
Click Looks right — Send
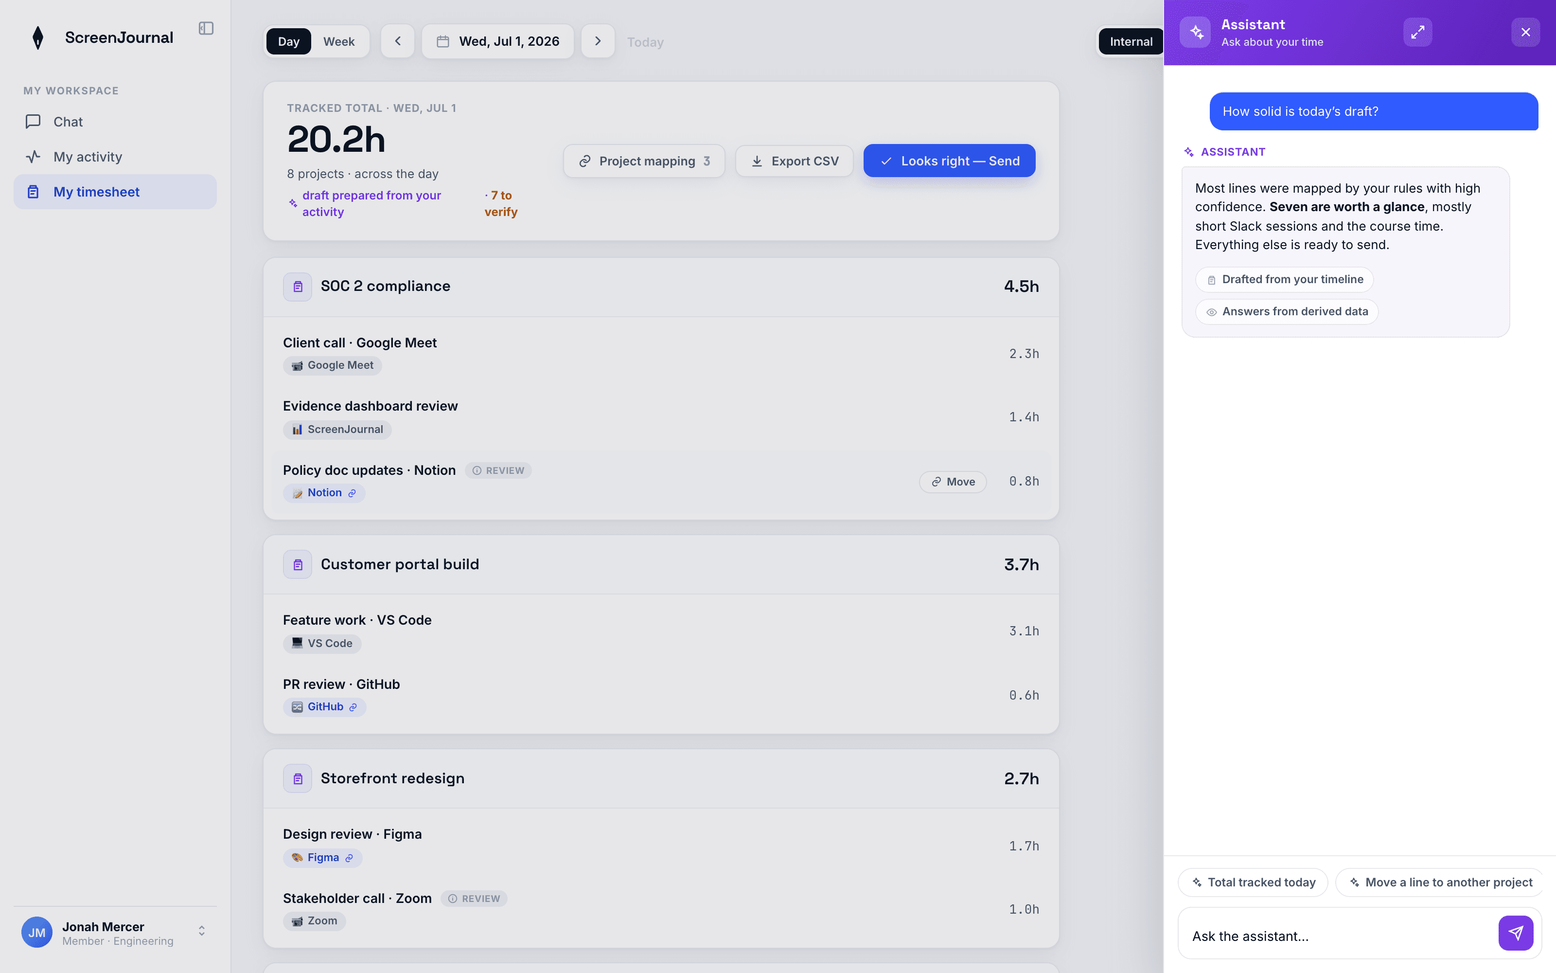tap(949, 161)
